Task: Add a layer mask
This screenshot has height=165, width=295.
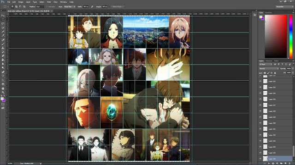Action: (273, 164)
